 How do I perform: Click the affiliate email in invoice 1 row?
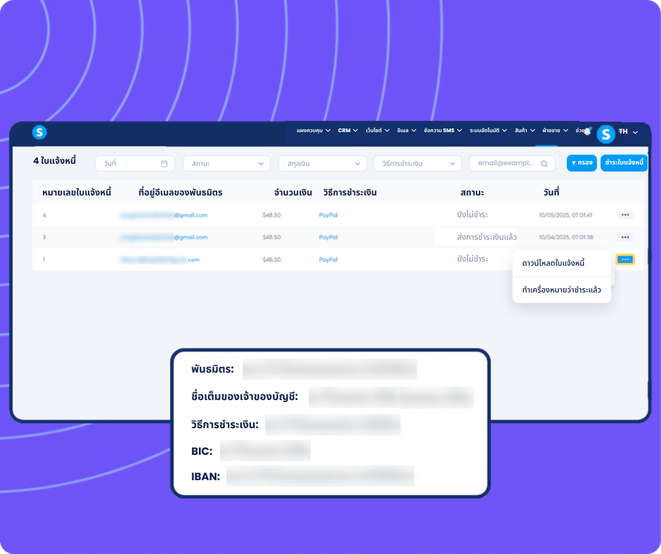[160, 259]
